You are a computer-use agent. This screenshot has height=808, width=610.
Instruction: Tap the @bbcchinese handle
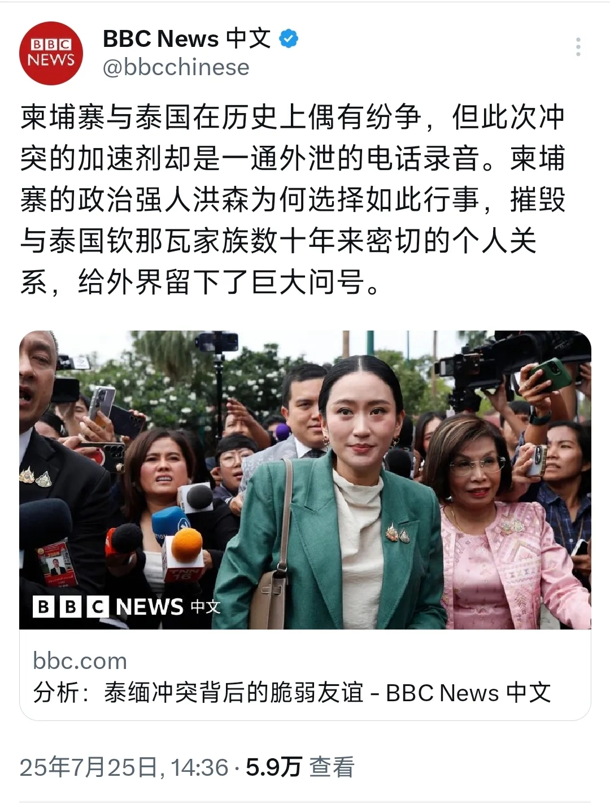176,67
